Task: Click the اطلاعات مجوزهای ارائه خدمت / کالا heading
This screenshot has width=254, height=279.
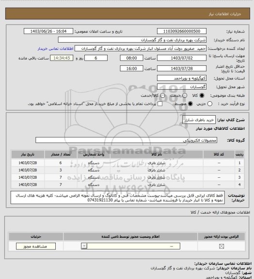Action: click(221, 212)
